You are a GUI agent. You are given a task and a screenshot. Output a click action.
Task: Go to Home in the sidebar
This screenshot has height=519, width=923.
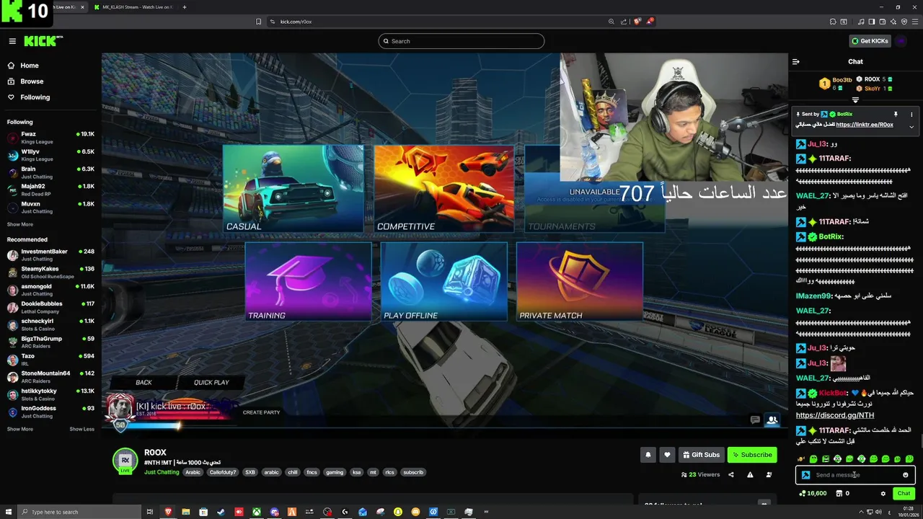(x=30, y=66)
